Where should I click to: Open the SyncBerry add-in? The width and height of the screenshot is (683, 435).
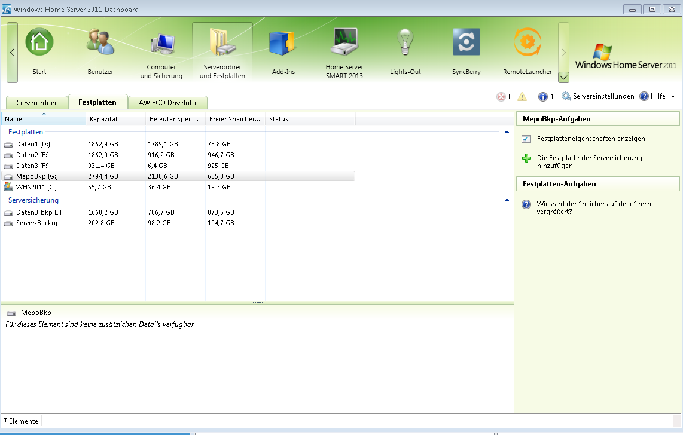pyautogui.click(x=466, y=42)
